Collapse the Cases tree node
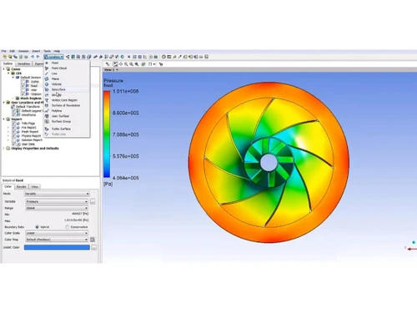Screen dimensions: 417x313 click(x=4, y=69)
